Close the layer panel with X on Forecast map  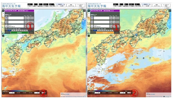(89, 11)
